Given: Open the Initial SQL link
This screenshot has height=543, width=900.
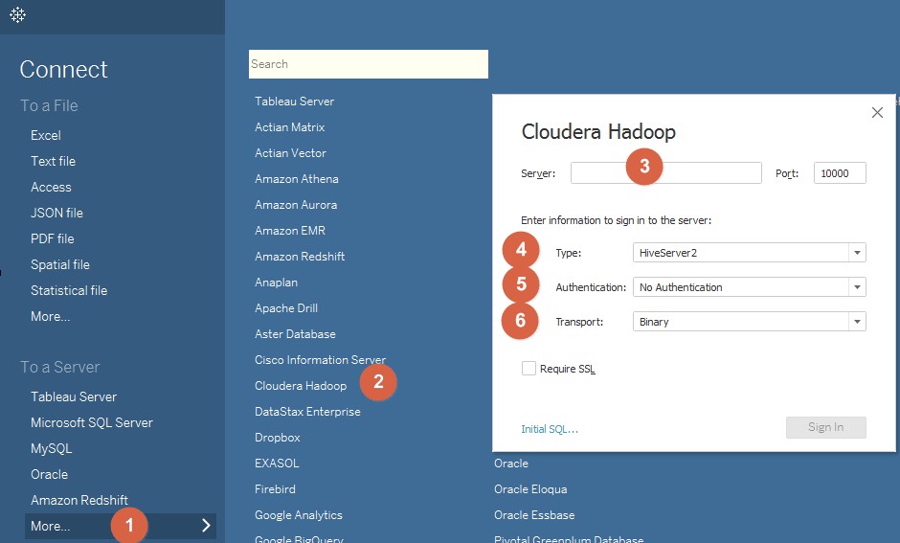Looking at the screenshot, I should 550,429.
